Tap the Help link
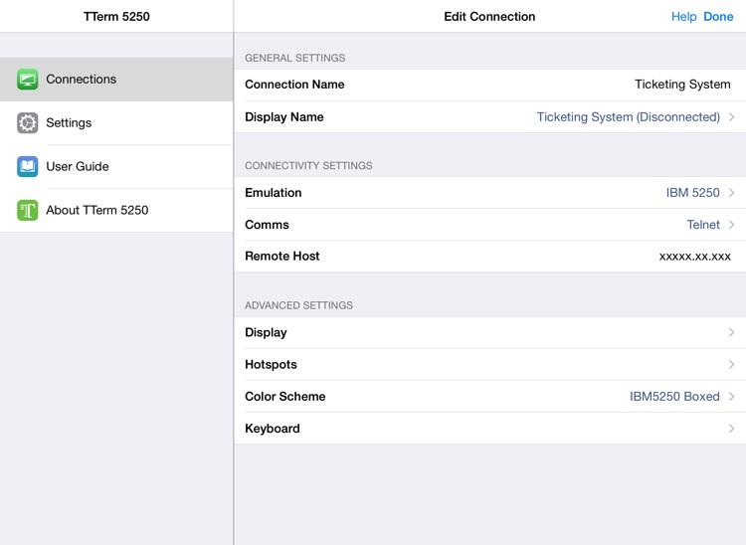 [683, 17]
